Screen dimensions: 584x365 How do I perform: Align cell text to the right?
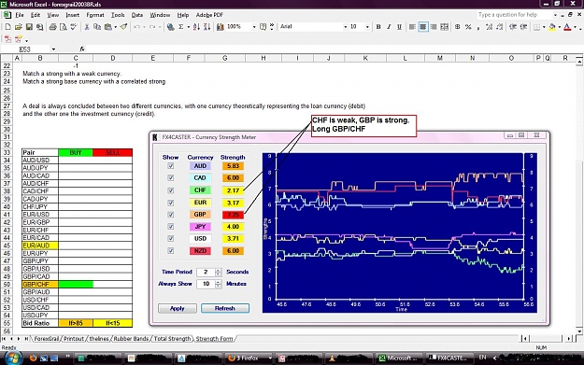point(434,27)
